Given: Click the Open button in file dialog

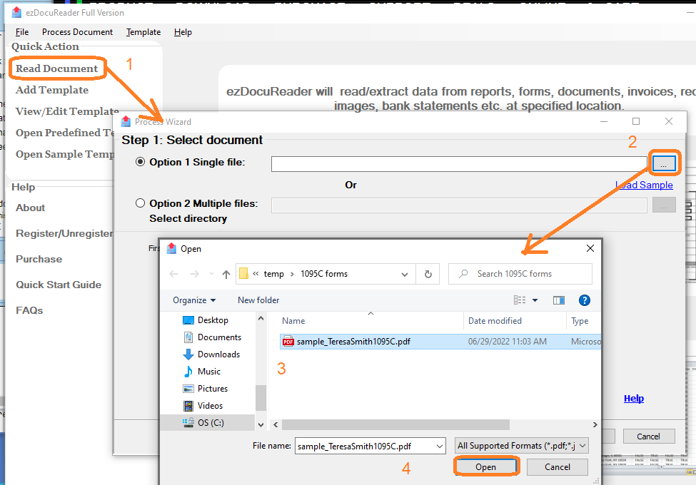Looking at the screenshot, I should (x=485, y=467).
